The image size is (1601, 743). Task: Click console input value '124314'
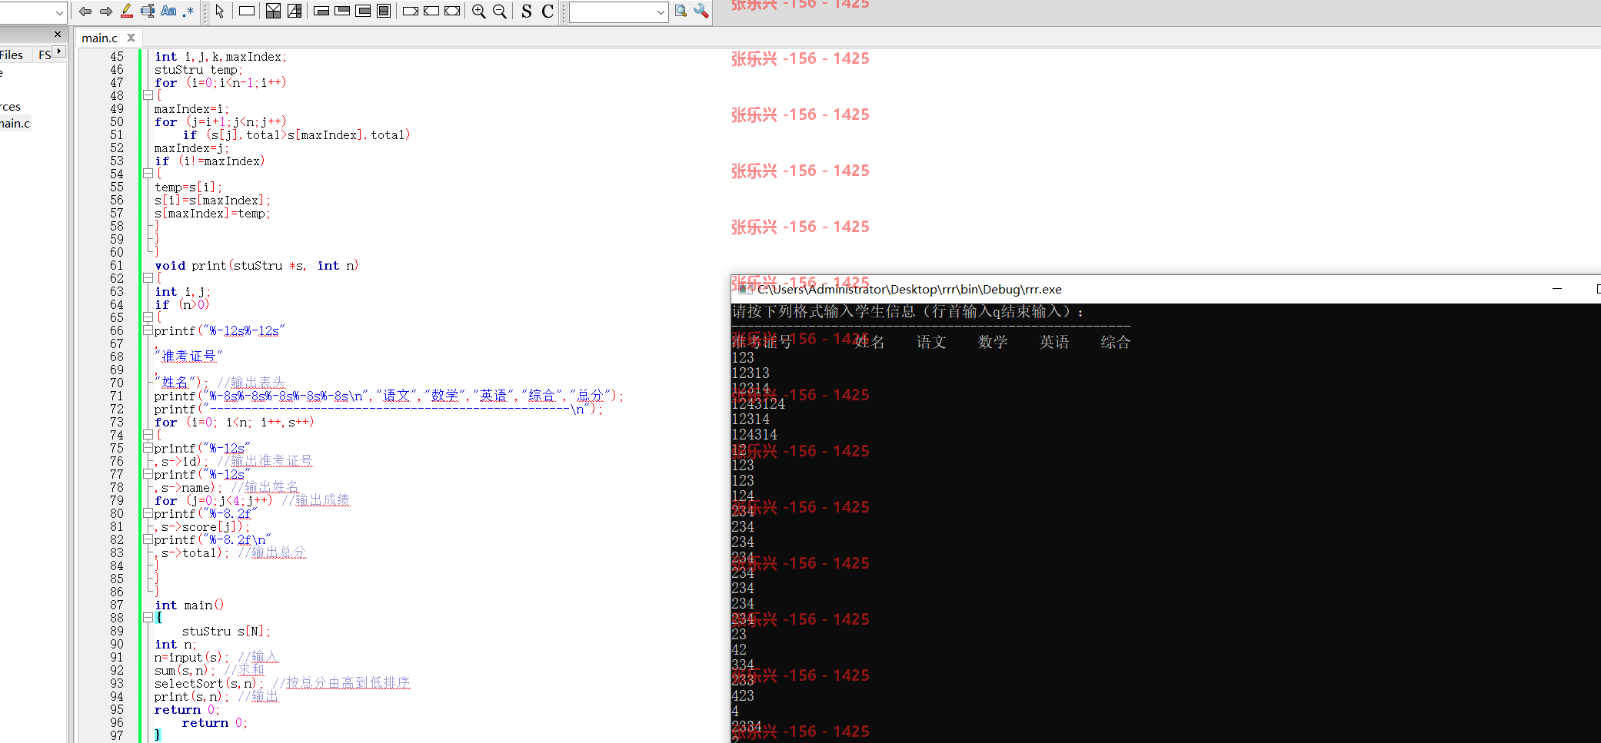click(754, 434)
